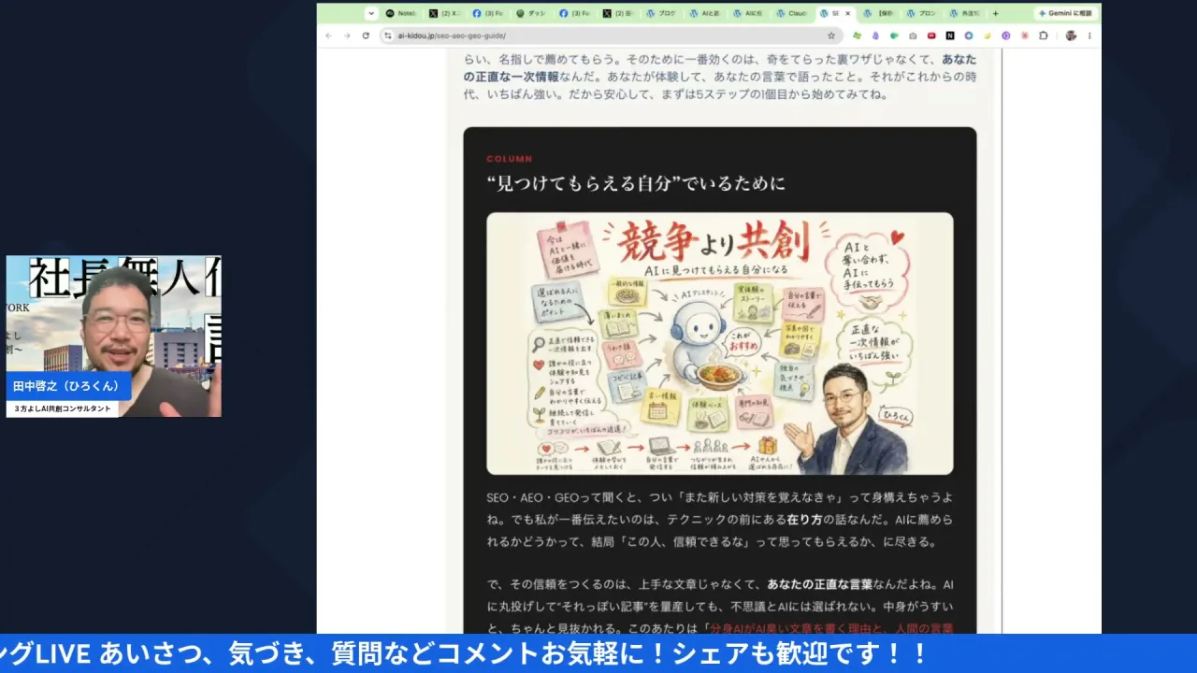Switch to the NotebookLM tab
The width and height of the screenshot is (1197, 673).
401,13
